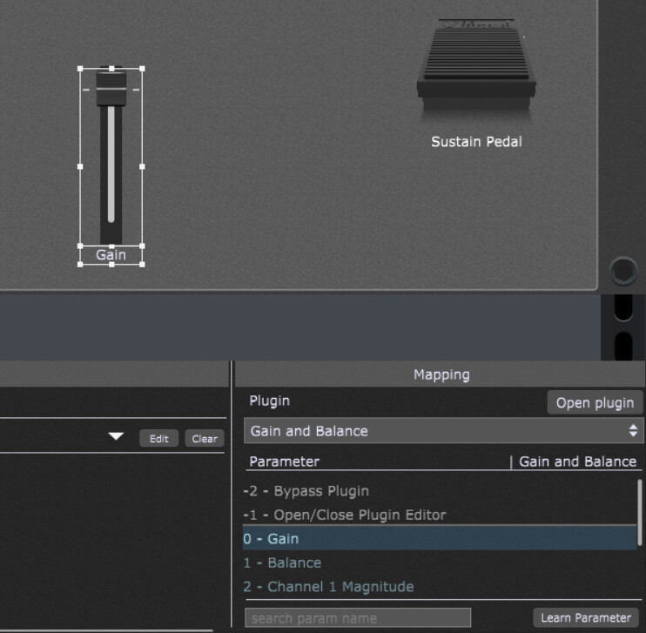Open the Gain and Balance plugin dropdown
The height and width of the screenshot is (633, 646).
click(x=442, y=431)
